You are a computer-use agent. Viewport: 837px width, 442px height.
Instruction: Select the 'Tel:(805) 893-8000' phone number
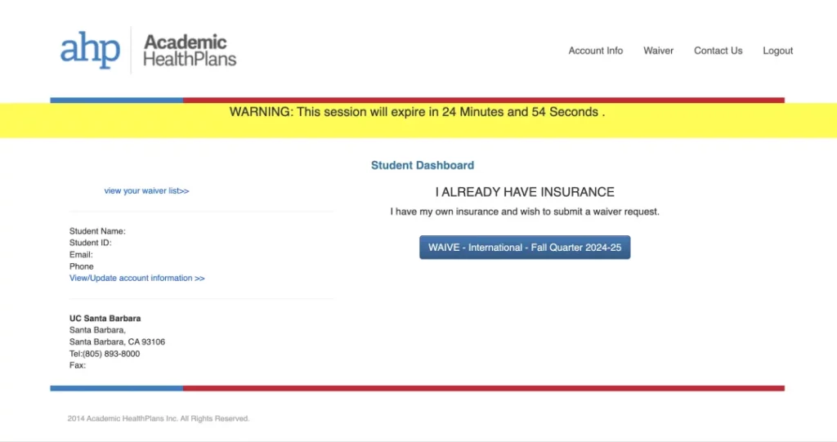[105, 354]
